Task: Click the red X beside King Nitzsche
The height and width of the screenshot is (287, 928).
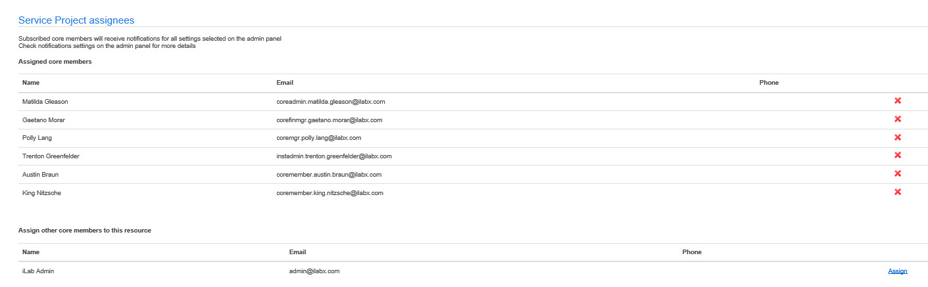Action: 897,192
